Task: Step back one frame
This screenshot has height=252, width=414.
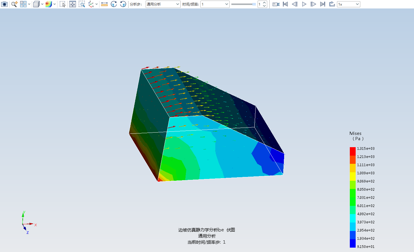Action: [x=295, y=4]
